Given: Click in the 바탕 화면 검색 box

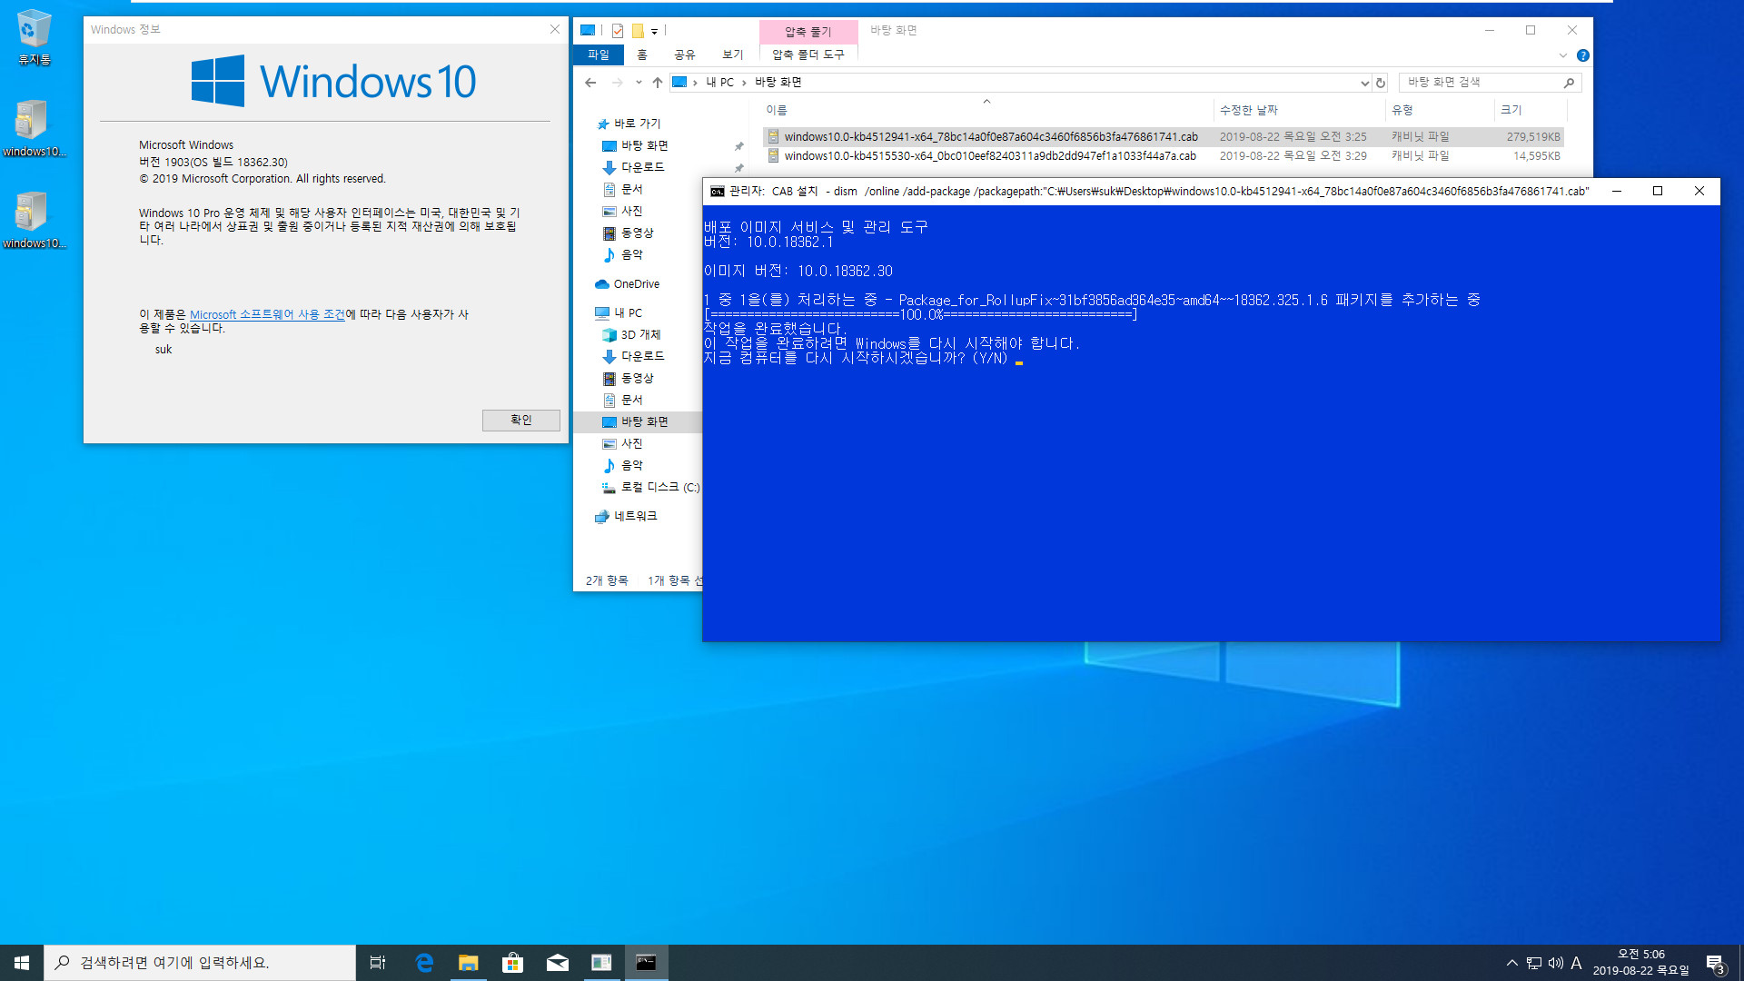Looking at the screenshot, I should click(x=1481, y=83).
